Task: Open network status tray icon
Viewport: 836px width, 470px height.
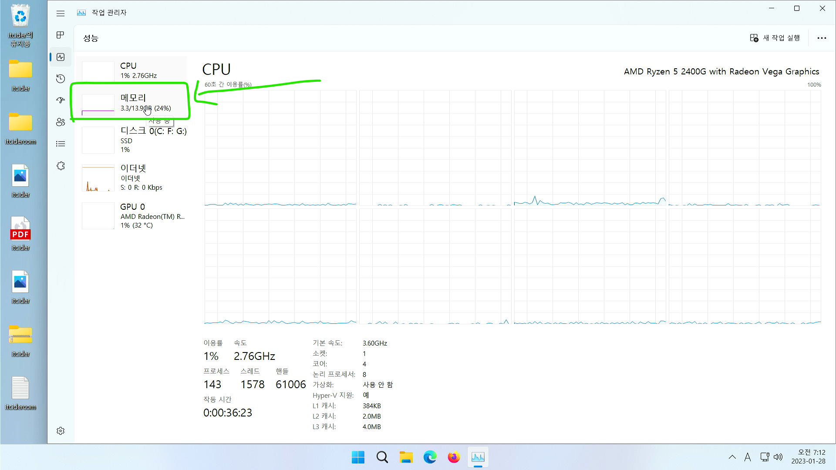Action: pos(765,457)
